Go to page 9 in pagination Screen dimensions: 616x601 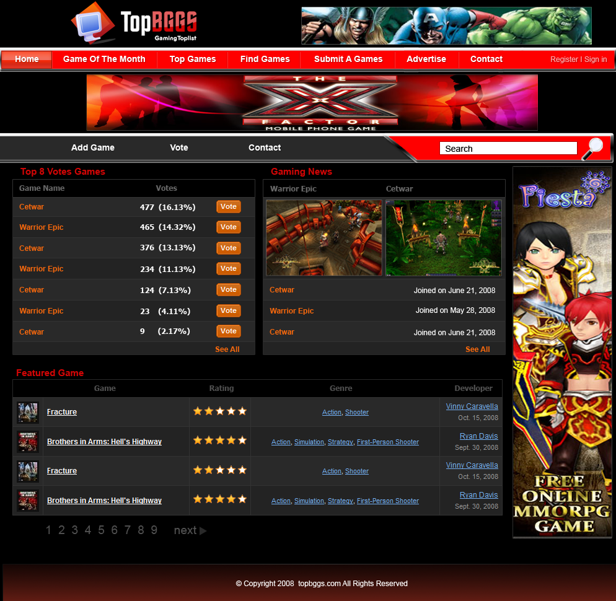(x=154, y=530)
